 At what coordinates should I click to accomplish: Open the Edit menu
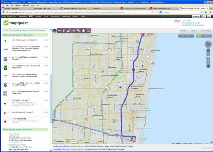click(7, 5)
